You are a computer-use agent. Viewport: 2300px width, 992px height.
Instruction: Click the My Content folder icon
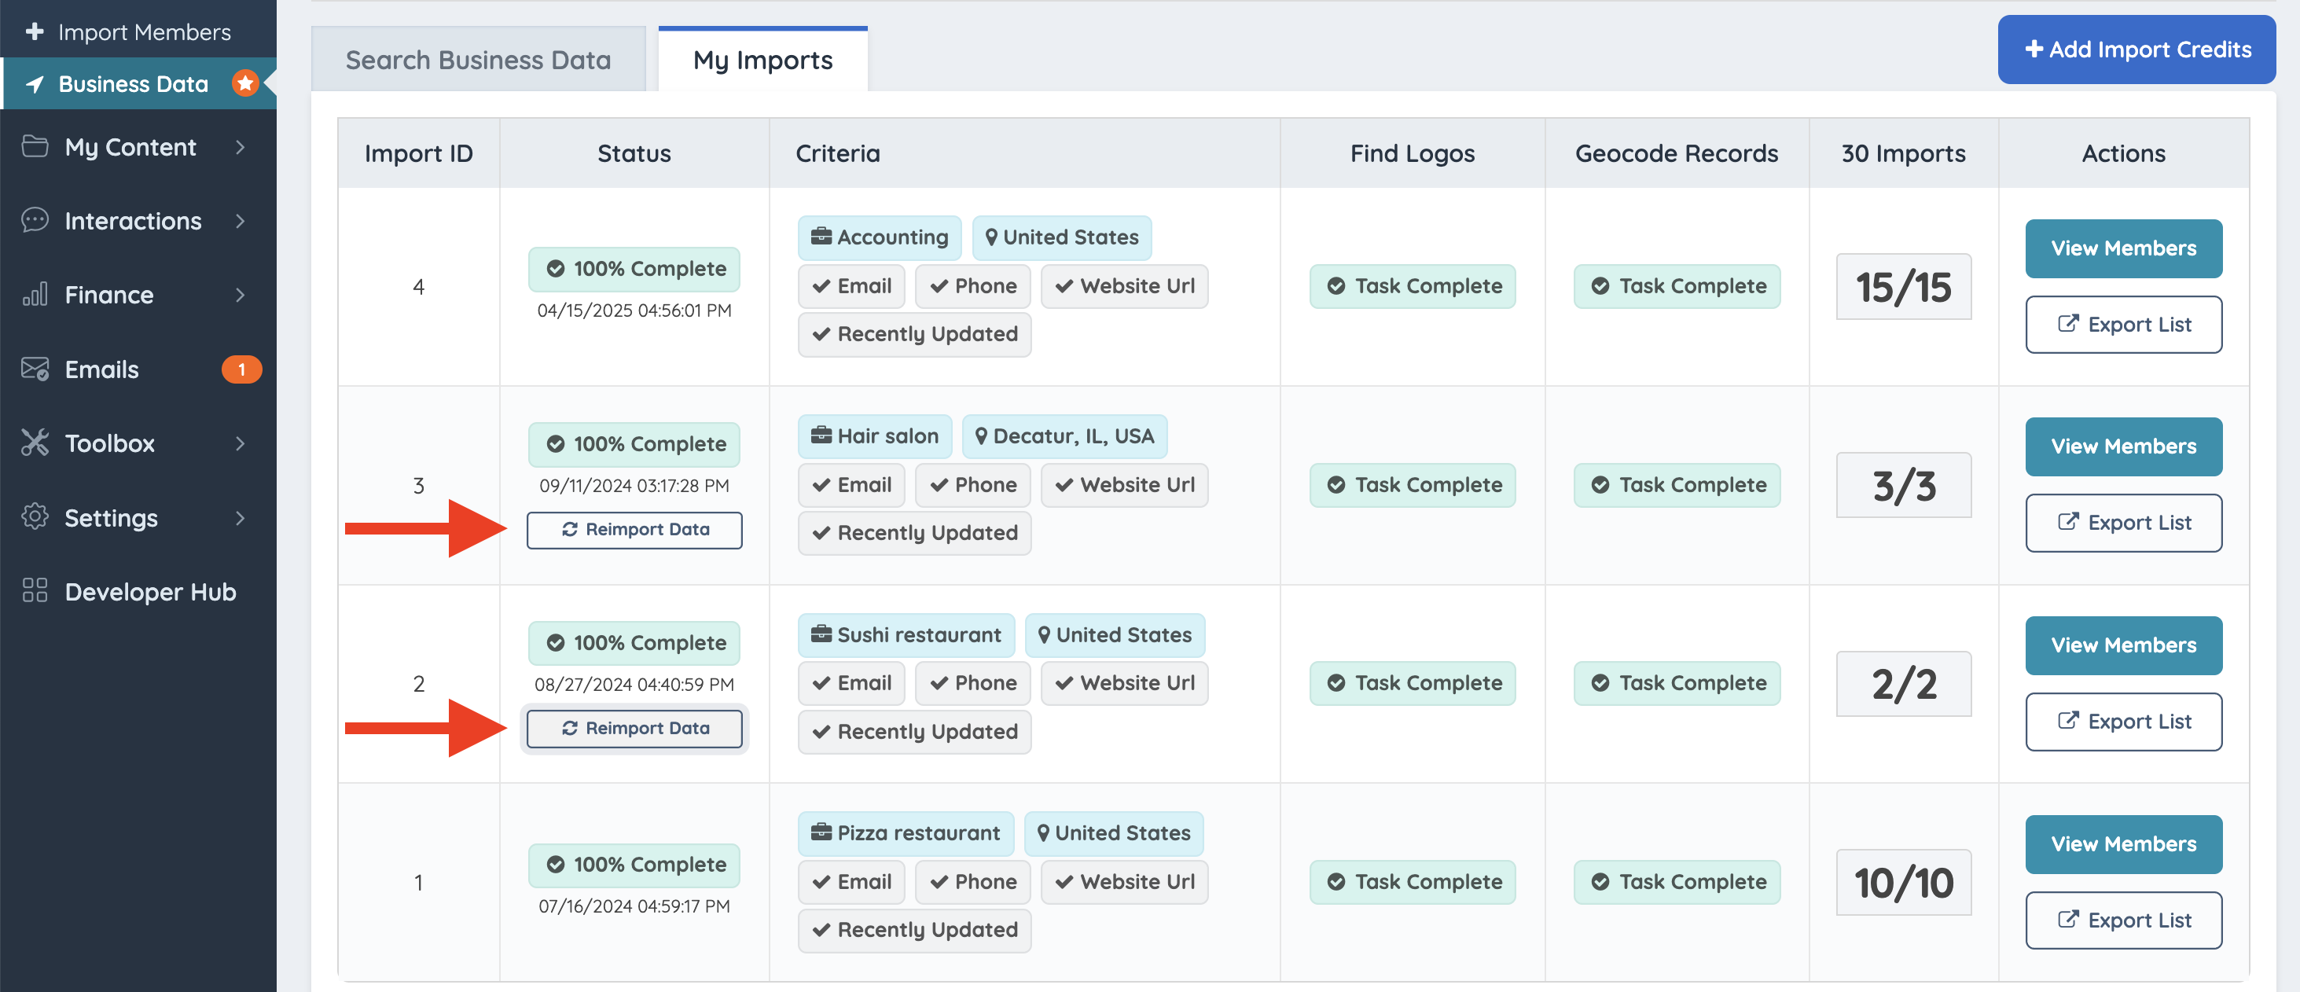click(x=35, y=146)
